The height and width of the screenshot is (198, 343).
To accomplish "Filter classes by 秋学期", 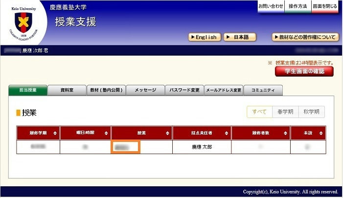I will point(311,112).
